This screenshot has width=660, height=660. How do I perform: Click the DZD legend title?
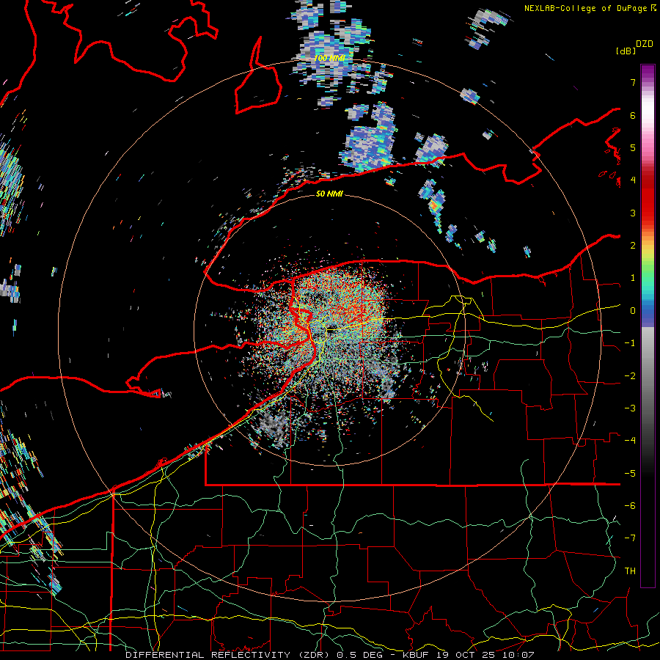tap(645, 44)
